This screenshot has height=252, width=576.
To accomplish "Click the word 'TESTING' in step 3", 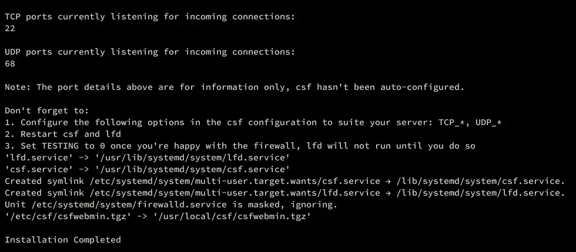I will coord(61,146).
